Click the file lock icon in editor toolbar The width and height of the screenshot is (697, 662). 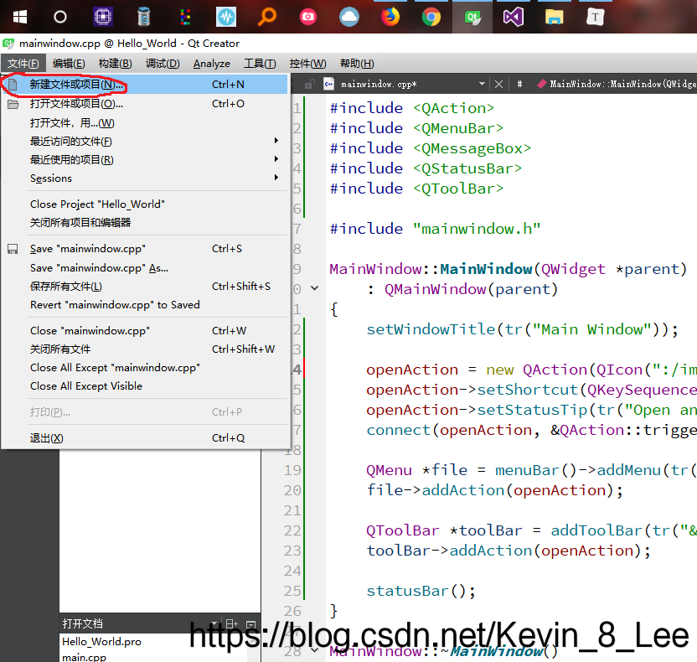pyautogui.click(x=310, y=84)
